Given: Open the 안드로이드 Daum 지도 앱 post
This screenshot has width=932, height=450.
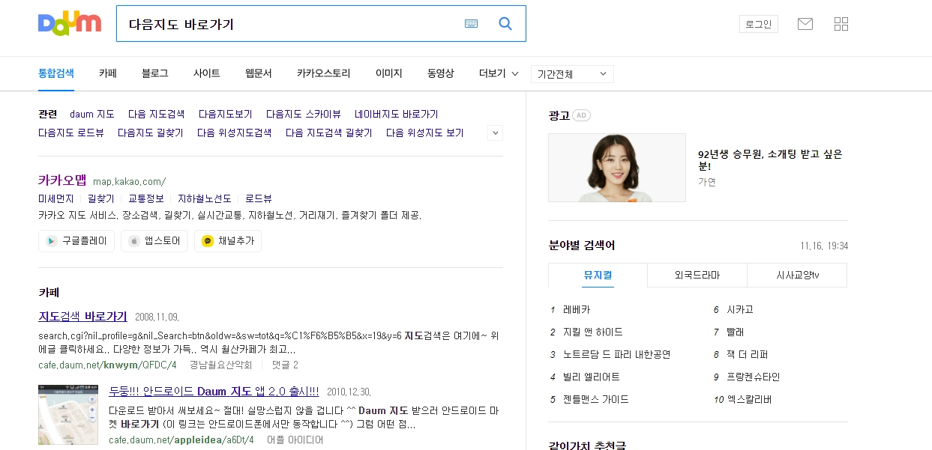Looking at the screenshot, I should pyautogui.click(x=214, y=392).
